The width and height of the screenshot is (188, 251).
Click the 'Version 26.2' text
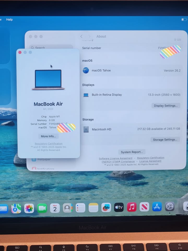click(172, 71)
